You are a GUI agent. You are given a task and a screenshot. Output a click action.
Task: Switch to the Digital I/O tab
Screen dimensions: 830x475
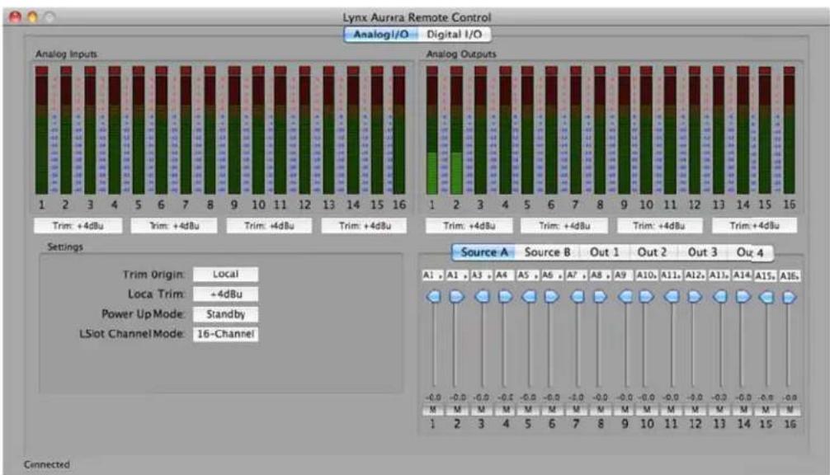pos(454,35)
